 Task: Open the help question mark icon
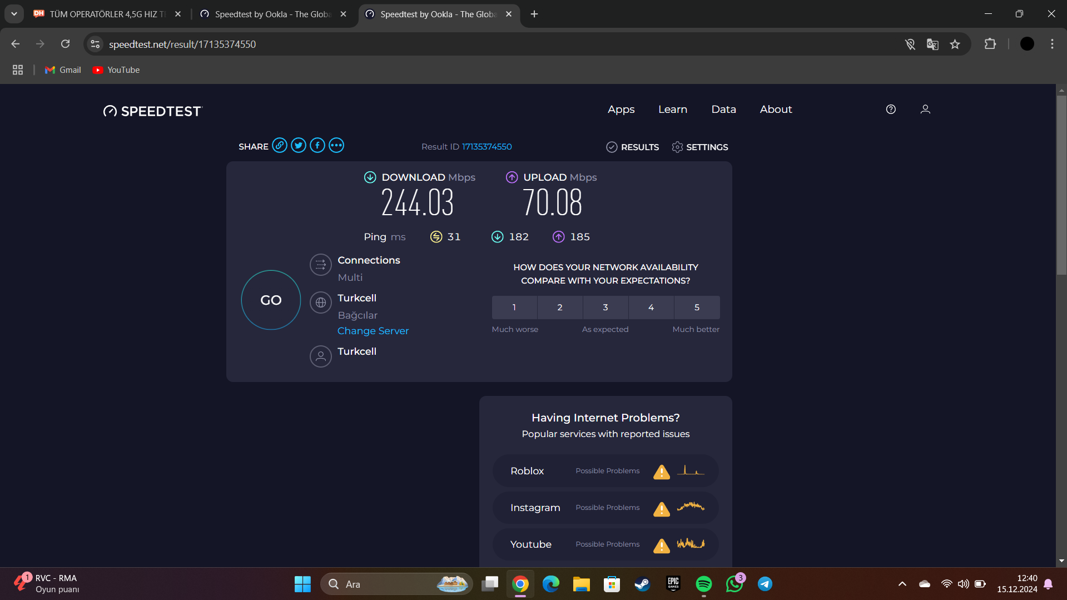pyautogui.click(x=891, y=110)
